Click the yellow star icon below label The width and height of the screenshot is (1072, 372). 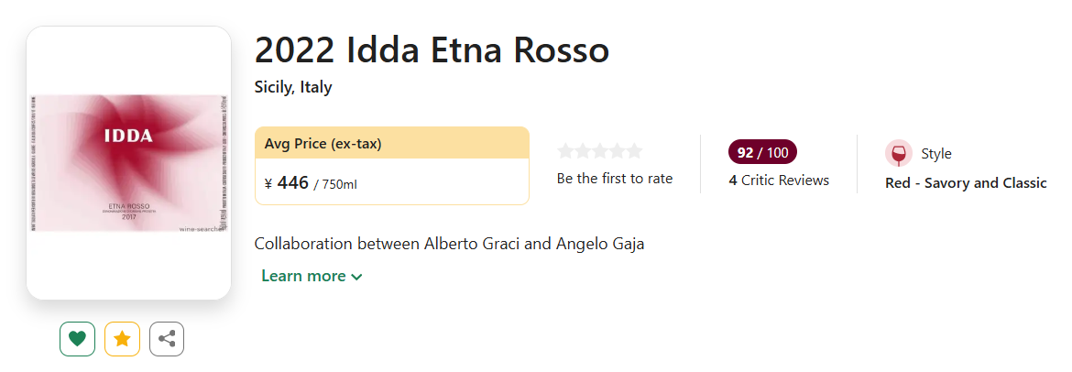point(122,339)
